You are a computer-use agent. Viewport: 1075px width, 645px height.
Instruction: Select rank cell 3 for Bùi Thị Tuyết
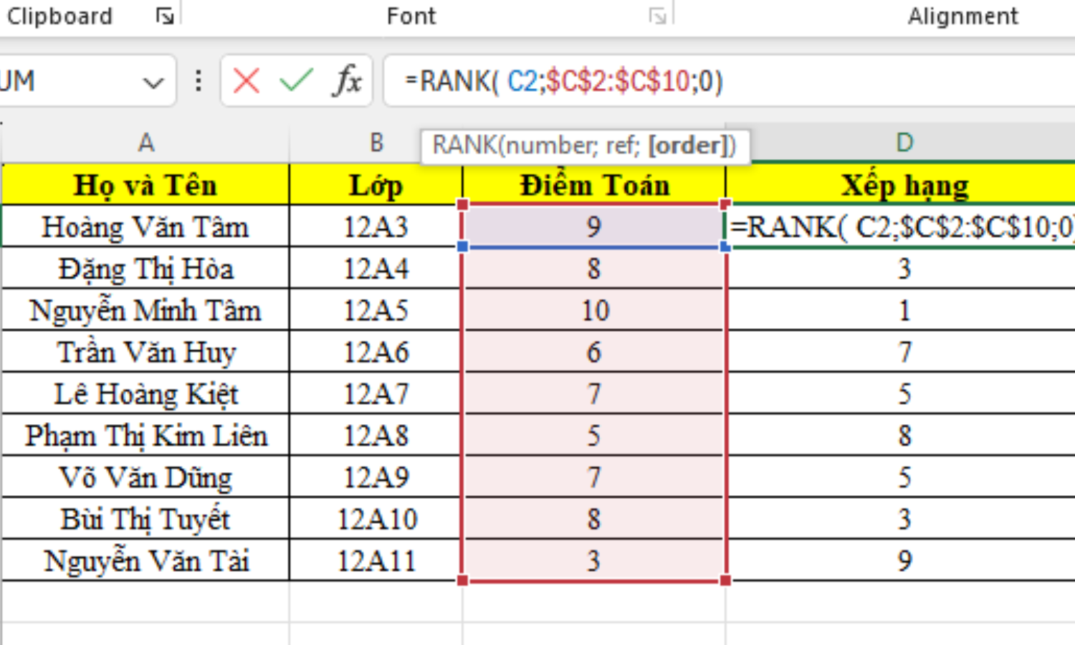pos(902,518)
